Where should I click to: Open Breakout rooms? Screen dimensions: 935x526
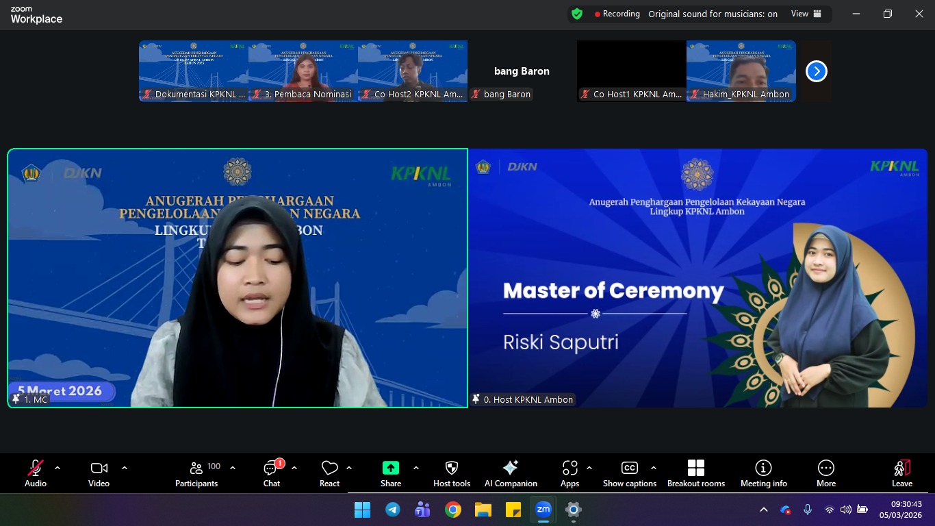[x=695, y=473]
